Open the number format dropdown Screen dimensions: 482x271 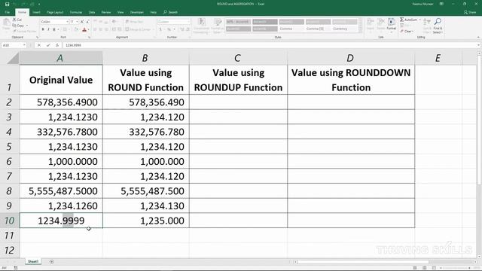[x=188, y=22]
